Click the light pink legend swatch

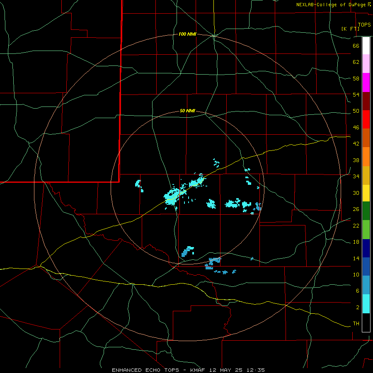point(366,64)
